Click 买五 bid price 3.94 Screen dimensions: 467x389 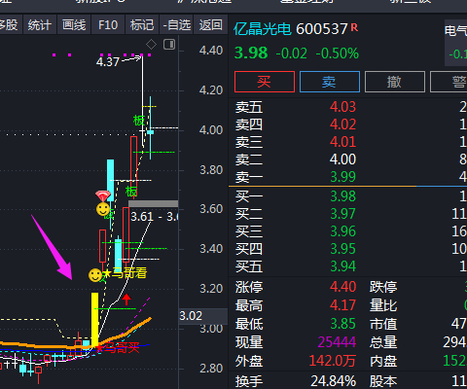[342, 266]
